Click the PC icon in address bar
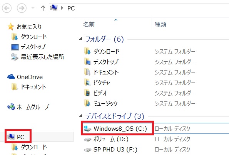The width and height of the screenshot is (229, 155). point(54,8)
